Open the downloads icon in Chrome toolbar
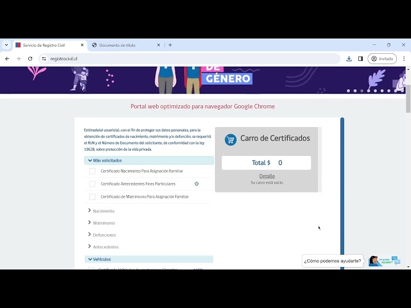 tap(349, 58)
